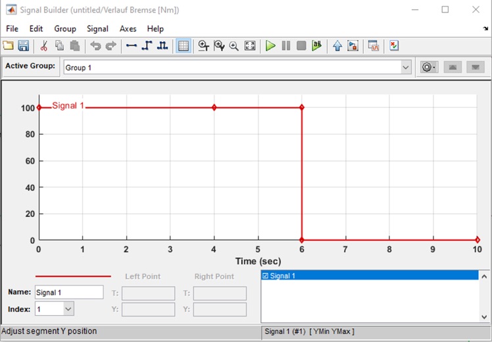Start simulation with green play button
This screenshot has width=492, height=342.
pos(270,46)
